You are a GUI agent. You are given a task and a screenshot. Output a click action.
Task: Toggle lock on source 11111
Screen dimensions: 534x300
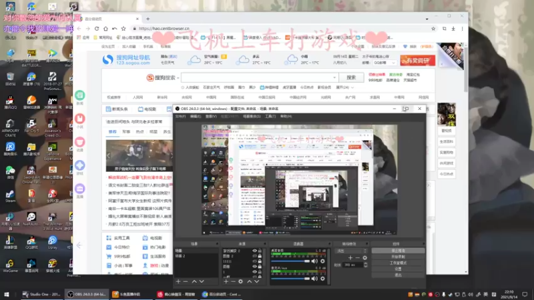coord(260,261)
